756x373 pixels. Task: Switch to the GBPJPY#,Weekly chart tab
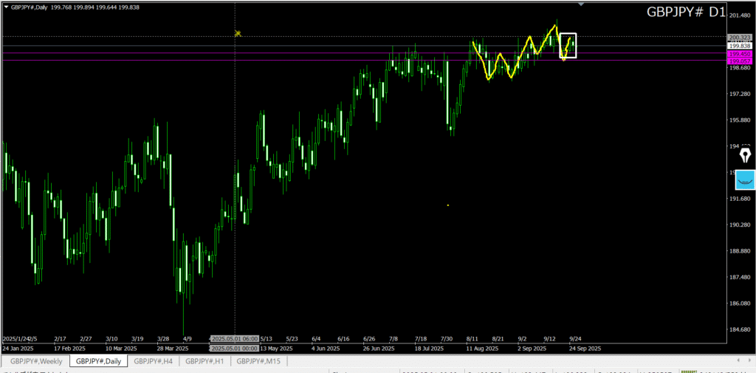point(36,361)
